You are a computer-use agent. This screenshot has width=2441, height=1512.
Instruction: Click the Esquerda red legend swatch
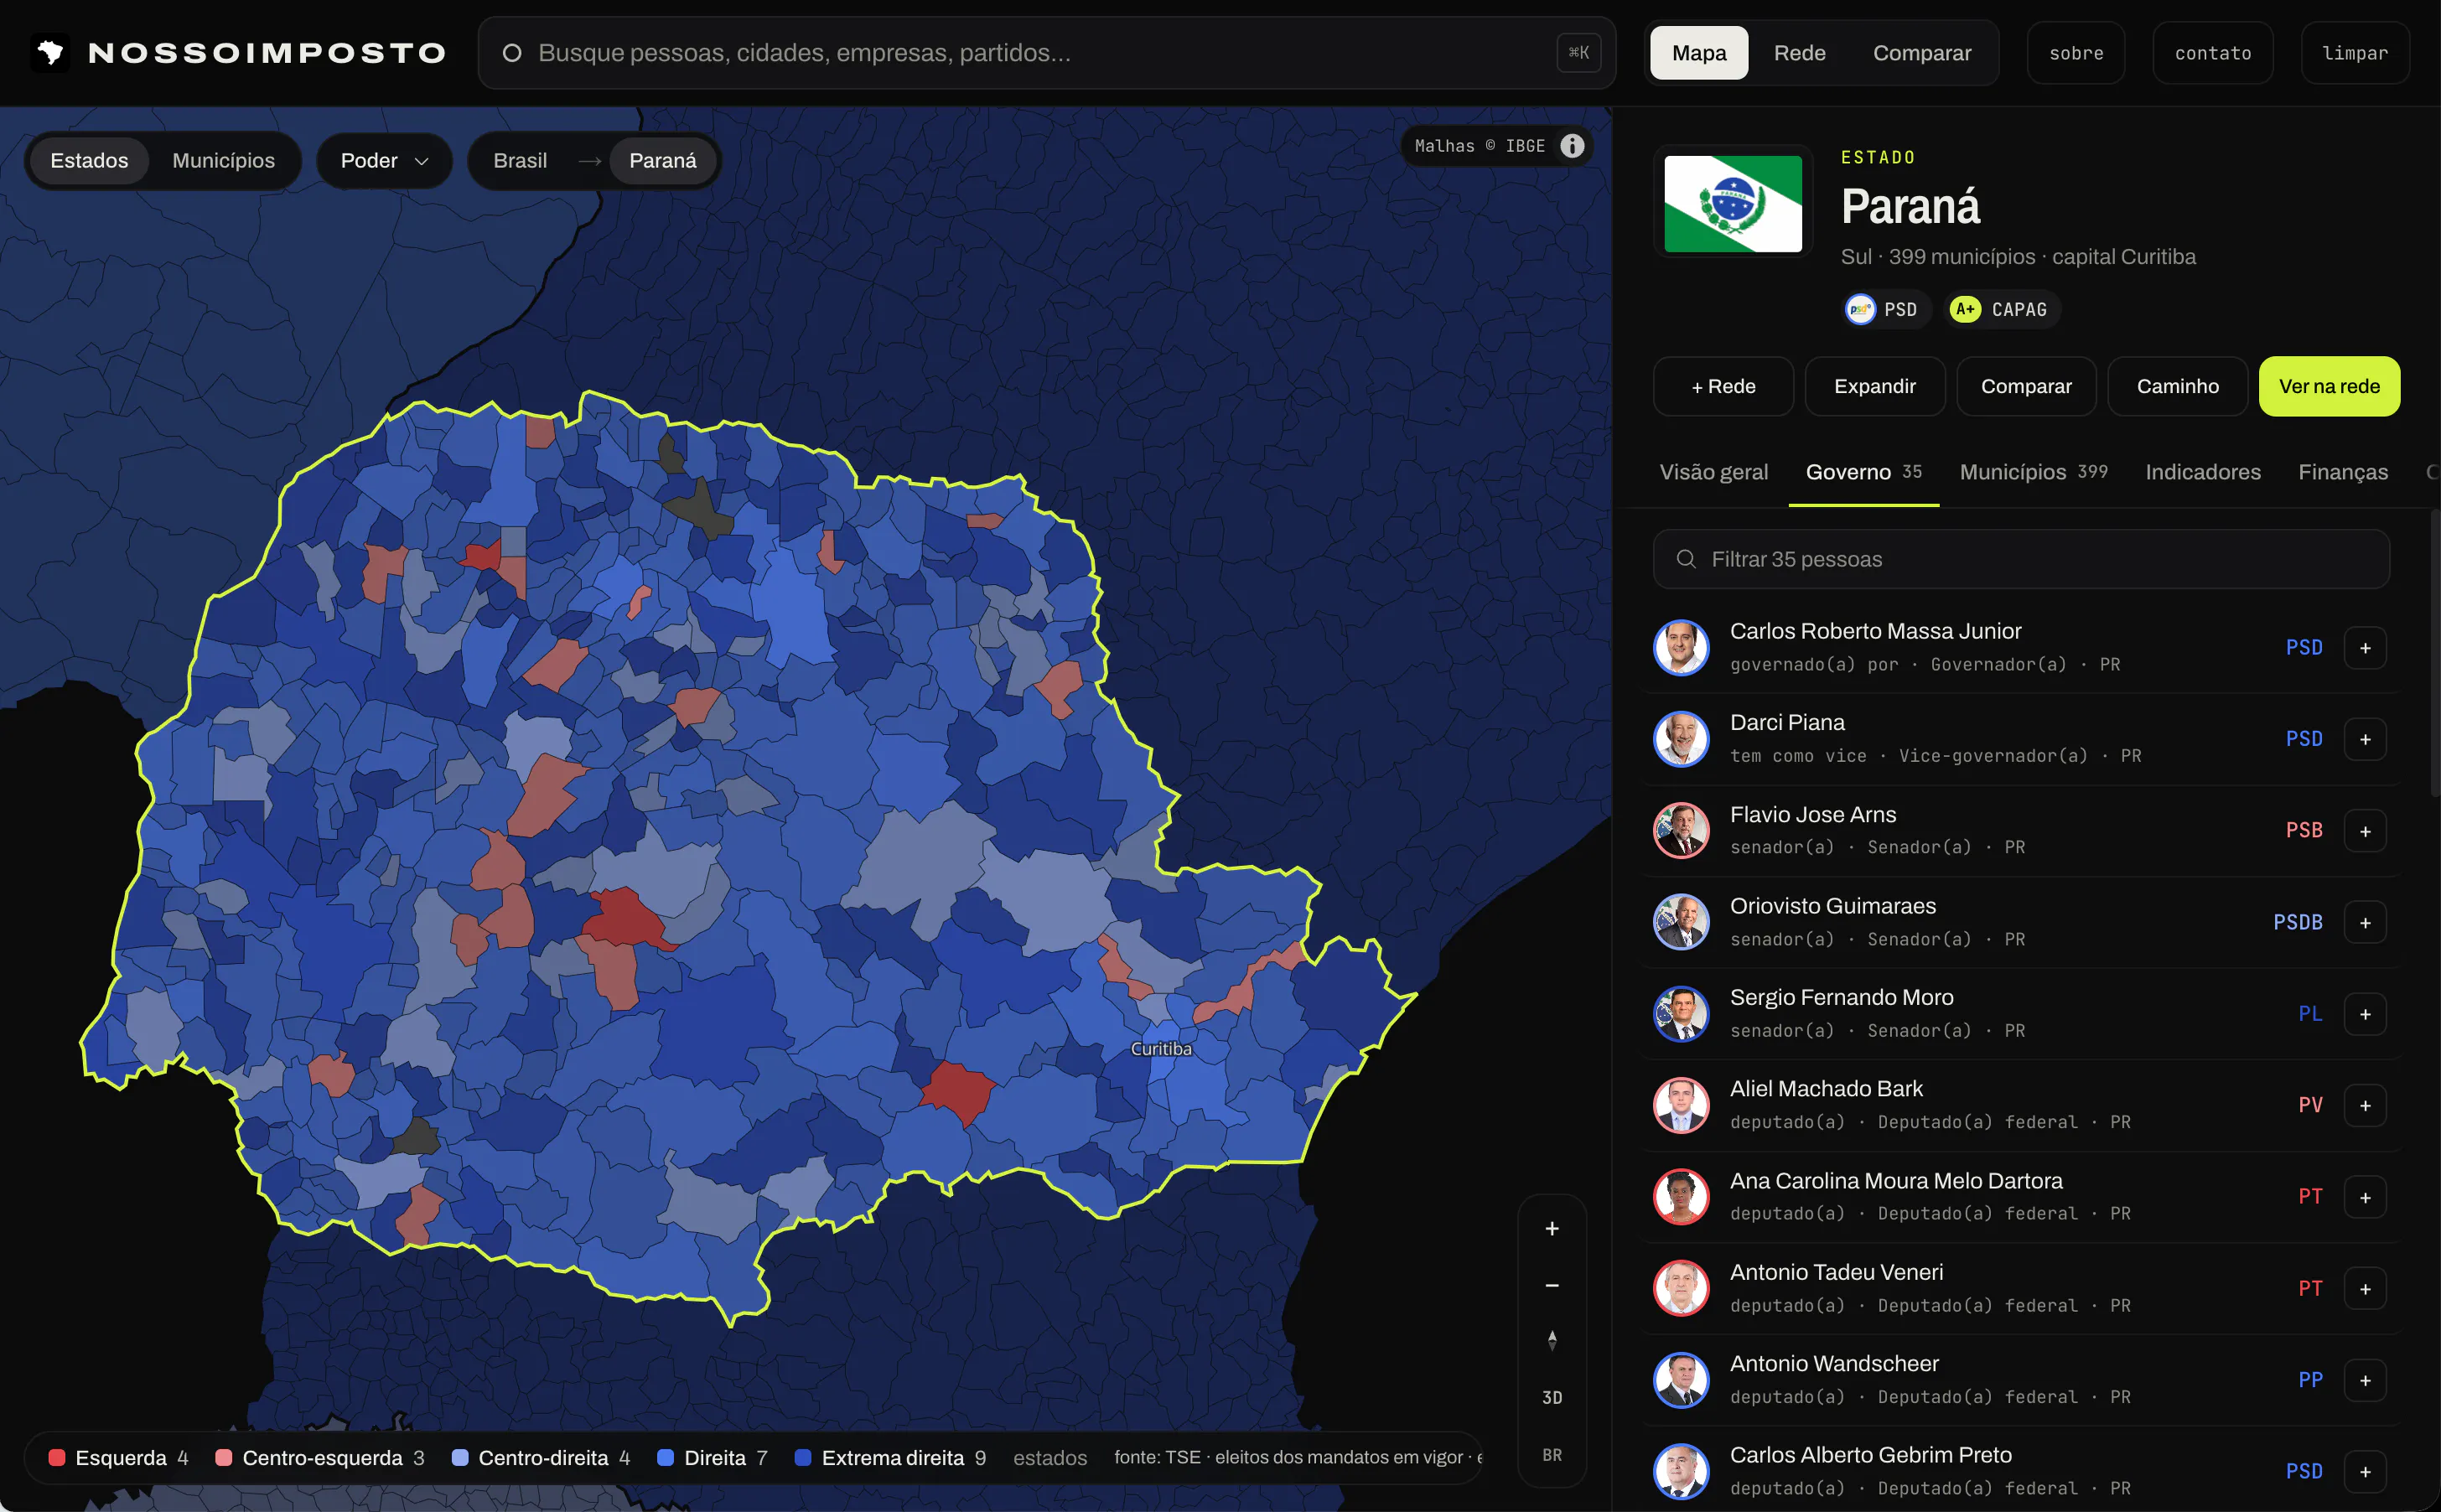point(57,1458)
